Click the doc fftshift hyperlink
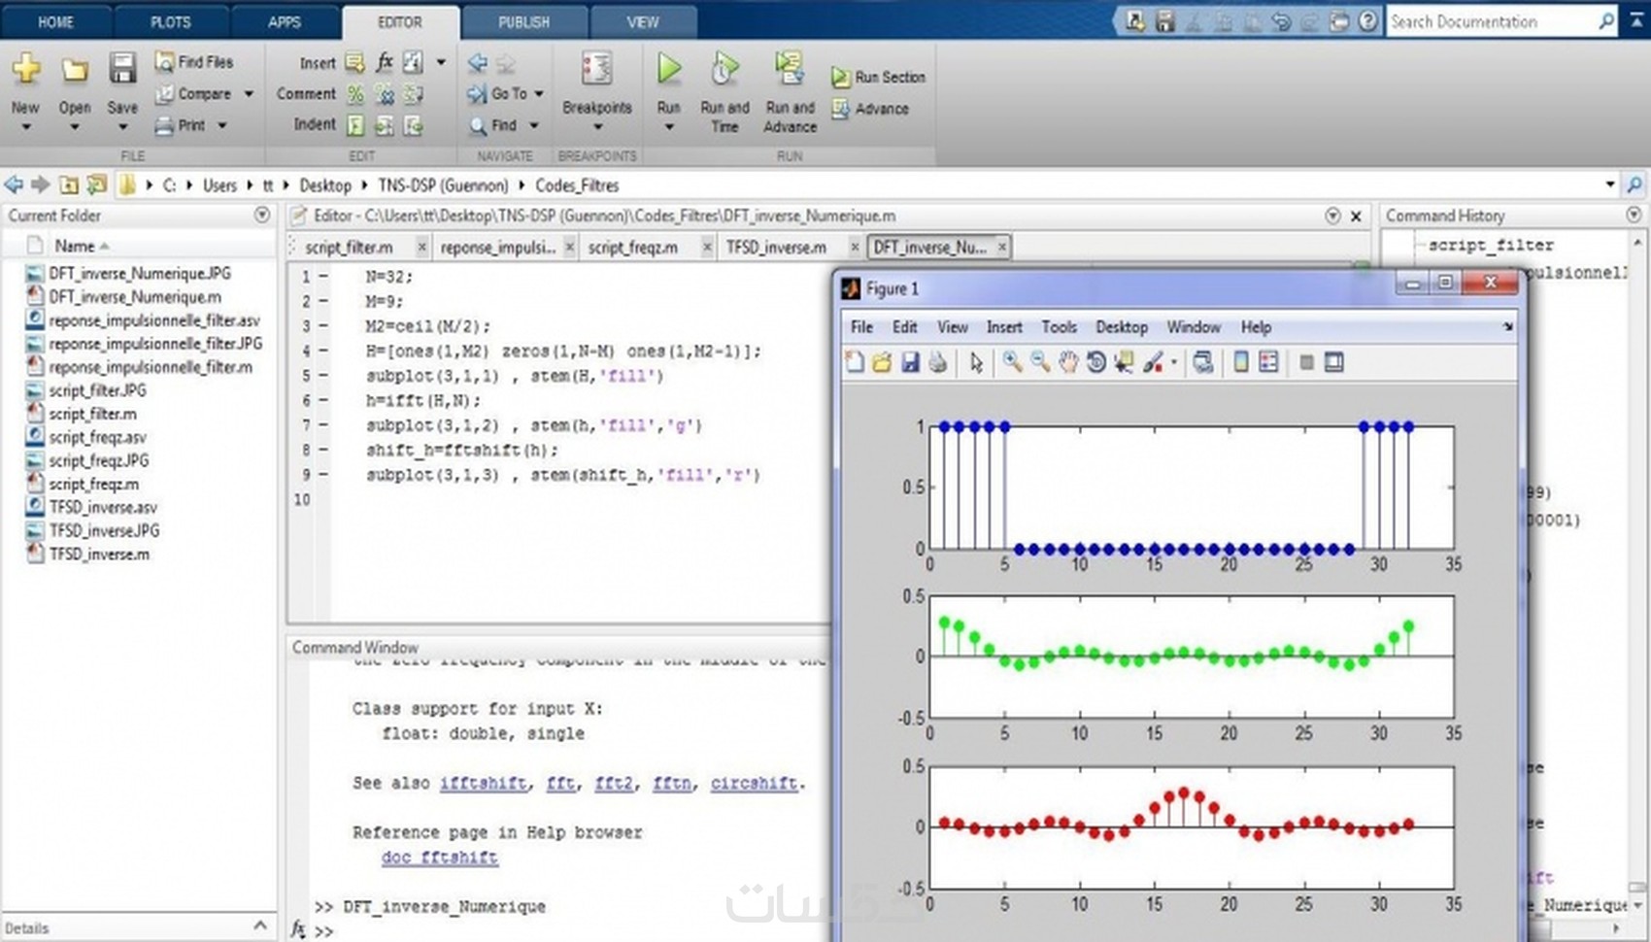This screenshot has height=942, width=1651. pyautogui.click(x=439, y=857)
